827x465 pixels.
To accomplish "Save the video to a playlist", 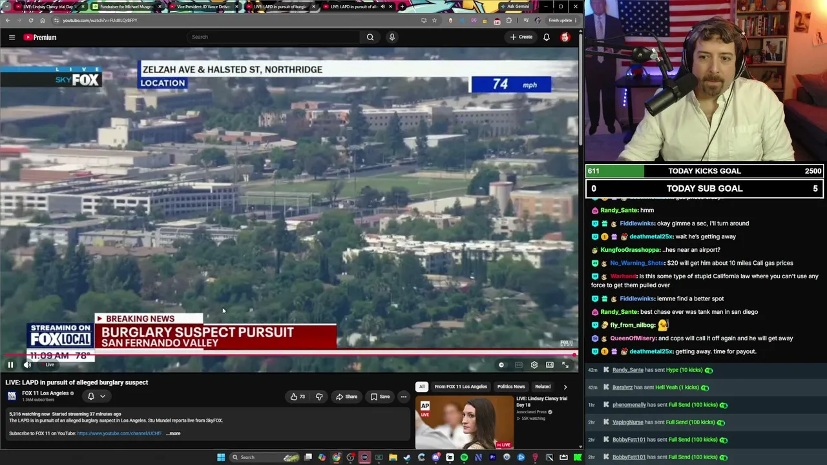I will pyautogui.click(x=381, y=397).
